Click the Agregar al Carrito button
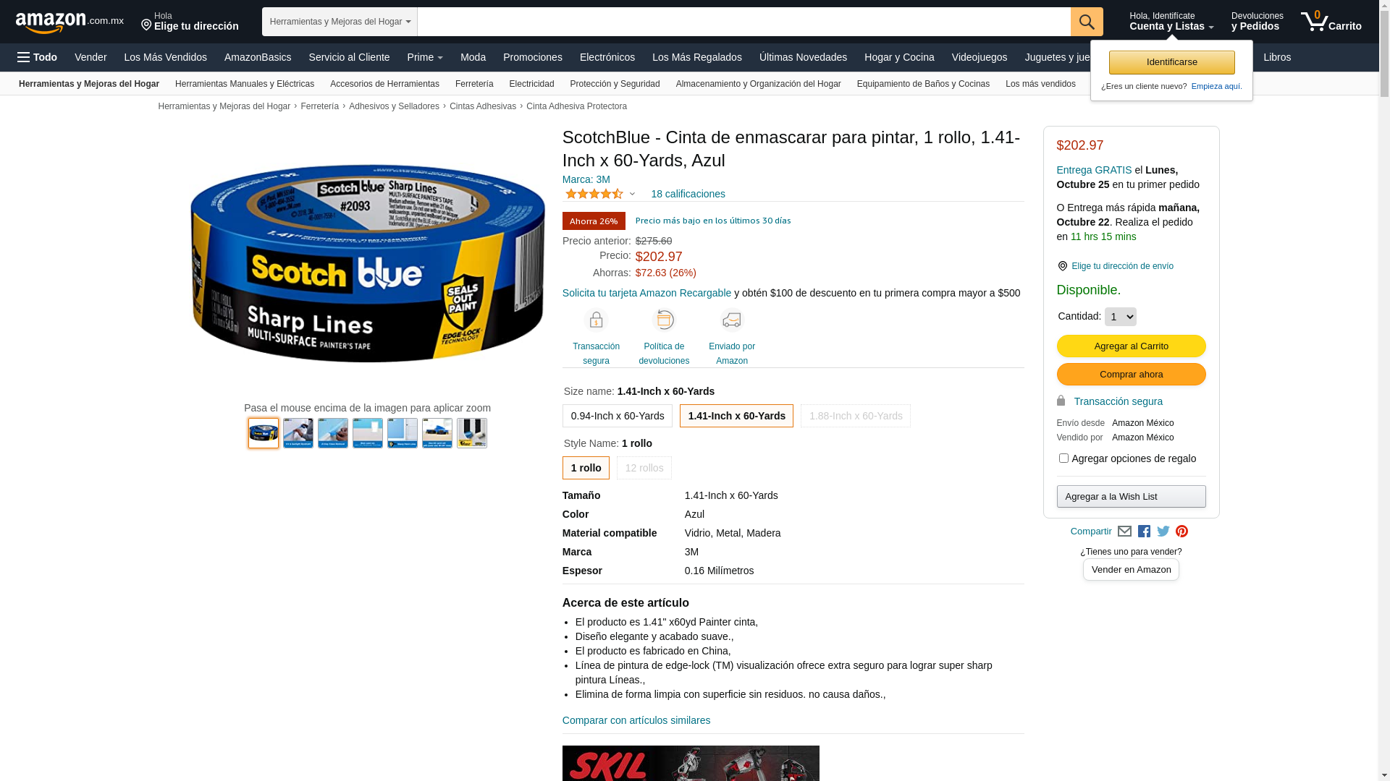1390x781 pixels. [x=1131, y=346]
